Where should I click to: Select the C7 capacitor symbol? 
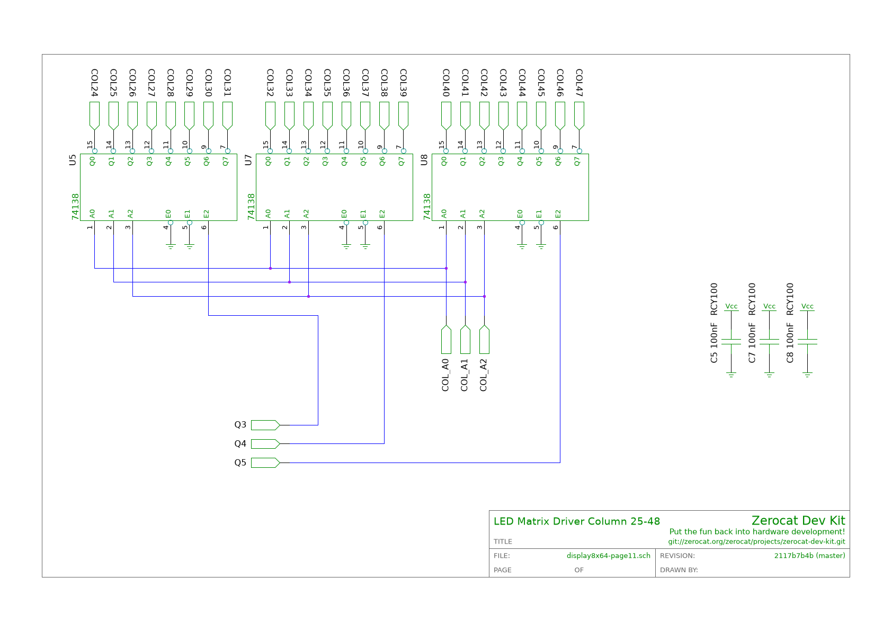click(x=770, y=342)
